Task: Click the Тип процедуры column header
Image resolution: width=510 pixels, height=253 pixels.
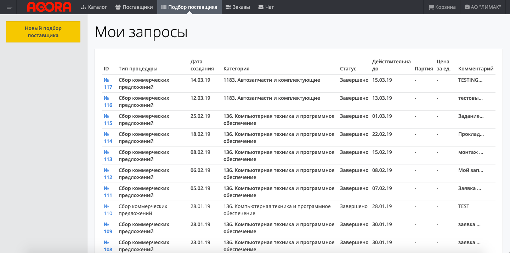Action: click(x=138, y=69)
